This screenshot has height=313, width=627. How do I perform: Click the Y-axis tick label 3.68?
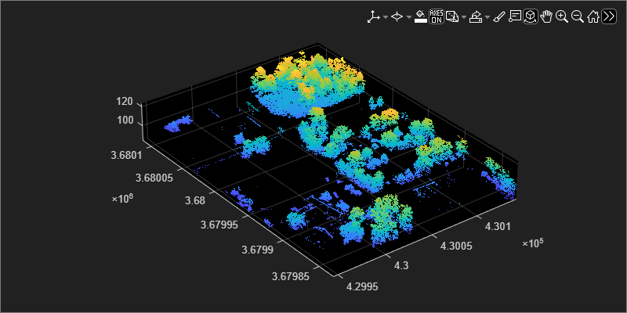tap(195, 201)
